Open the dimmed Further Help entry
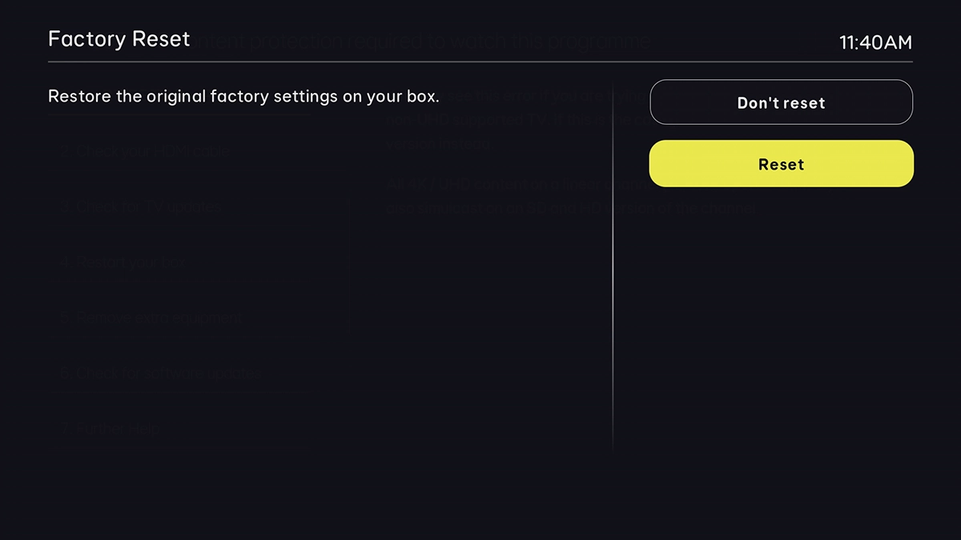 [x=112, y=428]
